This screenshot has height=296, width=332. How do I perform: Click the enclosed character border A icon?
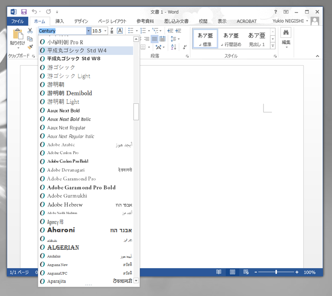point(120,31)
